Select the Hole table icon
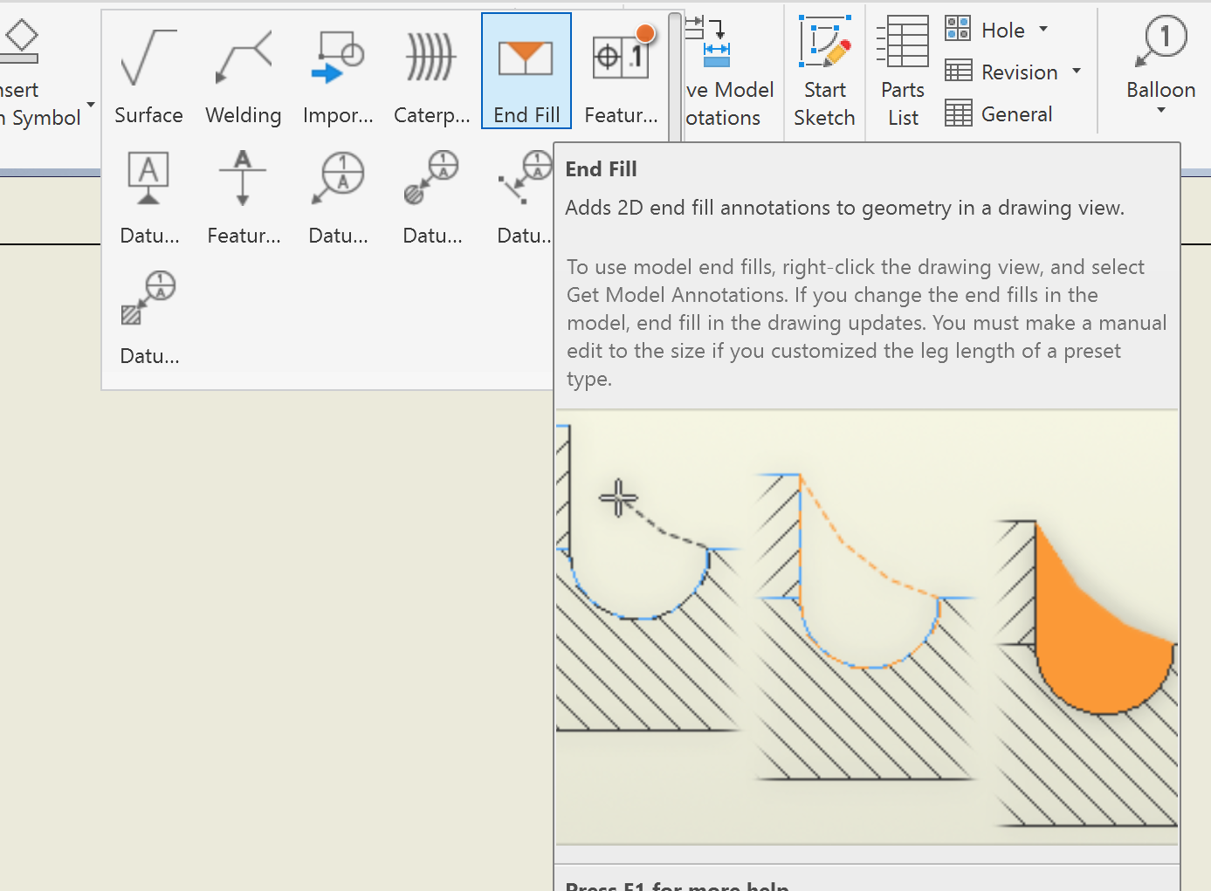 coord(957,28)
